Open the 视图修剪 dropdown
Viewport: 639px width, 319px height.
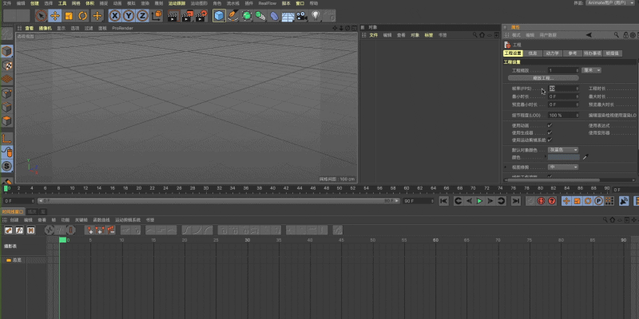563,167
